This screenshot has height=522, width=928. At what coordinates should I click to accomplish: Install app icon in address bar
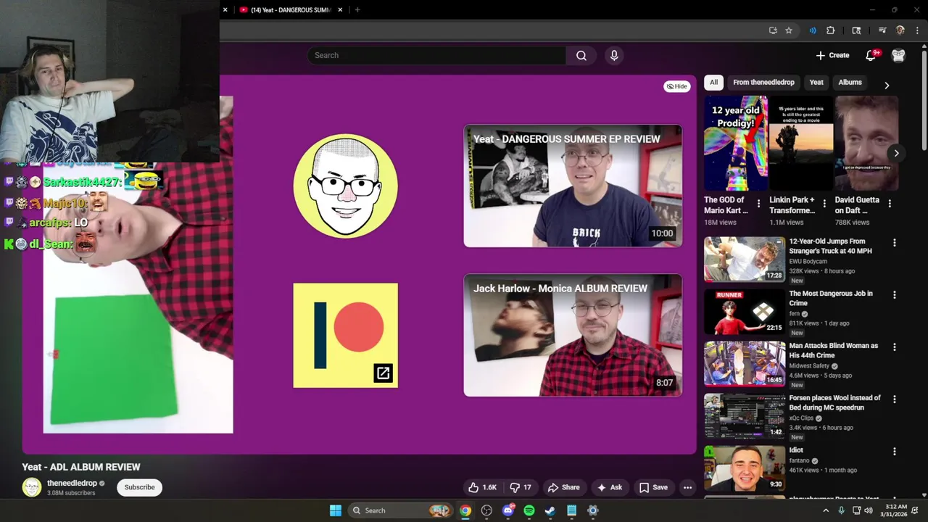click(x=773, y=30)
